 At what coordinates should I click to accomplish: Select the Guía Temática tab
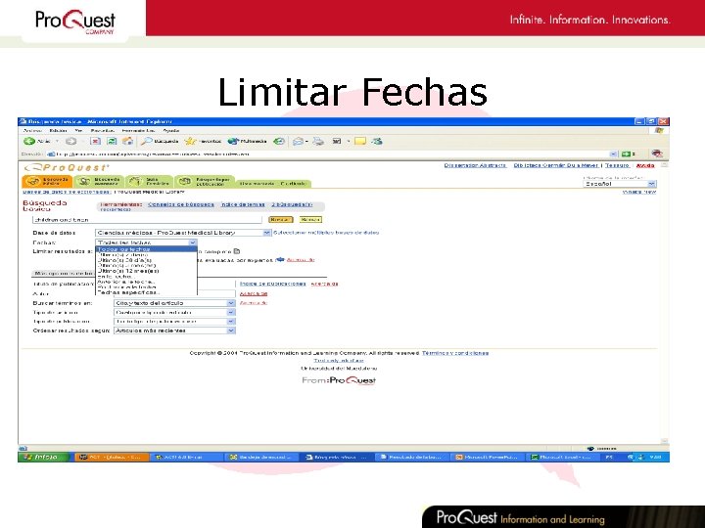[149, 182]
